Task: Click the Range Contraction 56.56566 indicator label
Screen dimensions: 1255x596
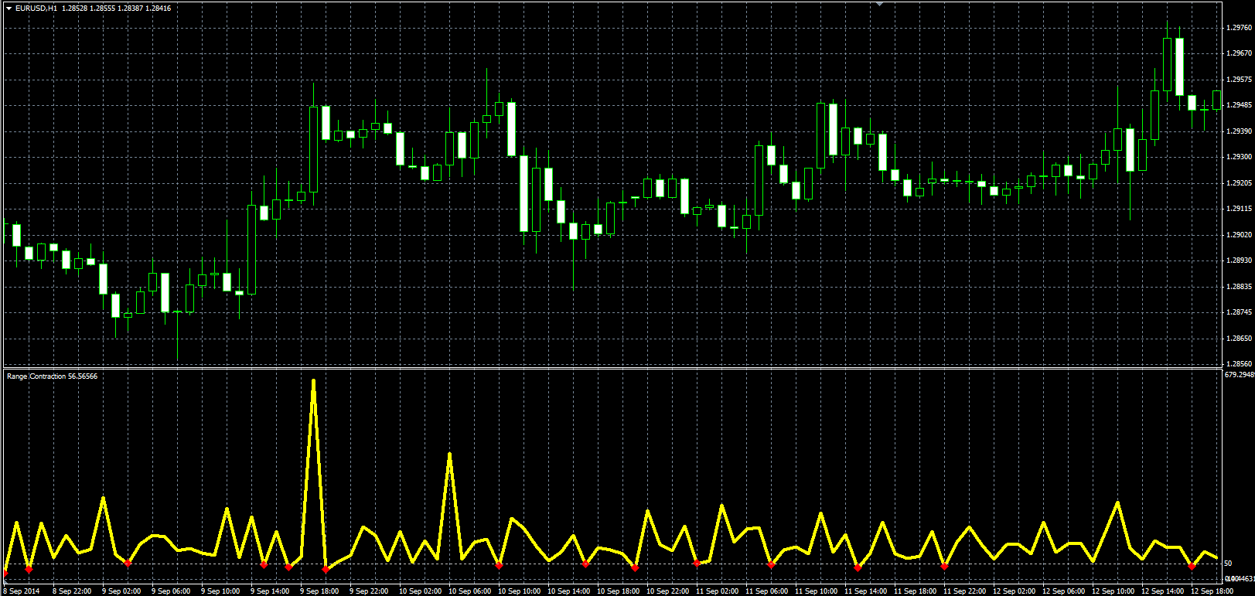Action: click(52, 376)
